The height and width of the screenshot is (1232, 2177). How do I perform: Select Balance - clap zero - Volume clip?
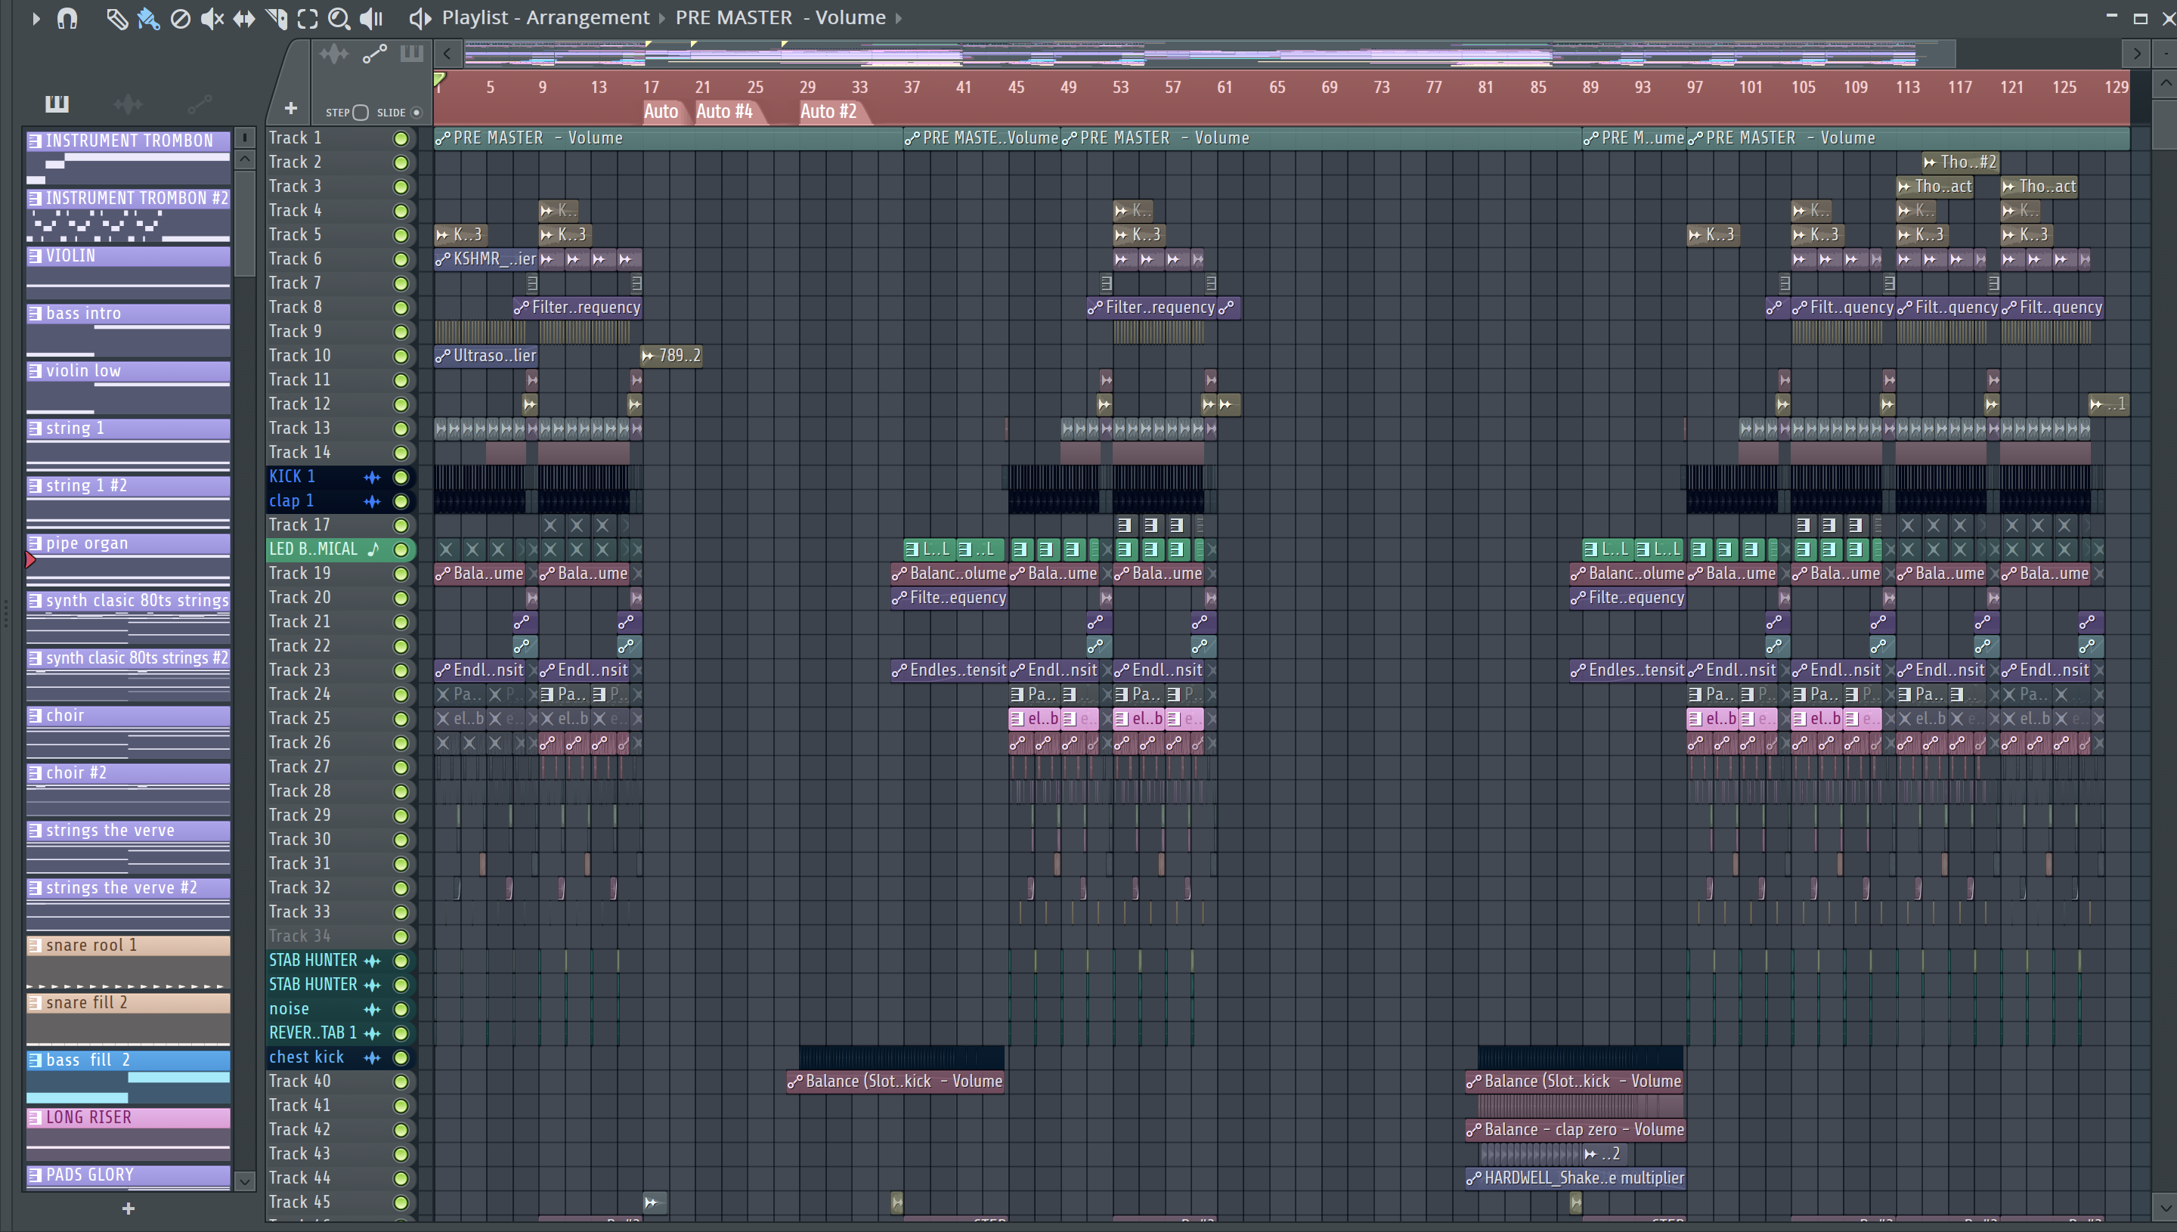click(1575, 1131)
